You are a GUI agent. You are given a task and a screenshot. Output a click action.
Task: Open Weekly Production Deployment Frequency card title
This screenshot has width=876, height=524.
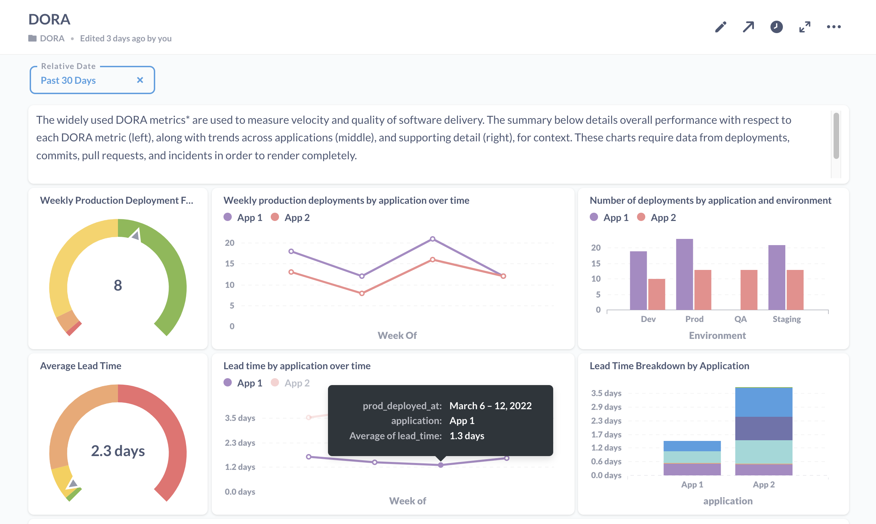pos(117,200)
